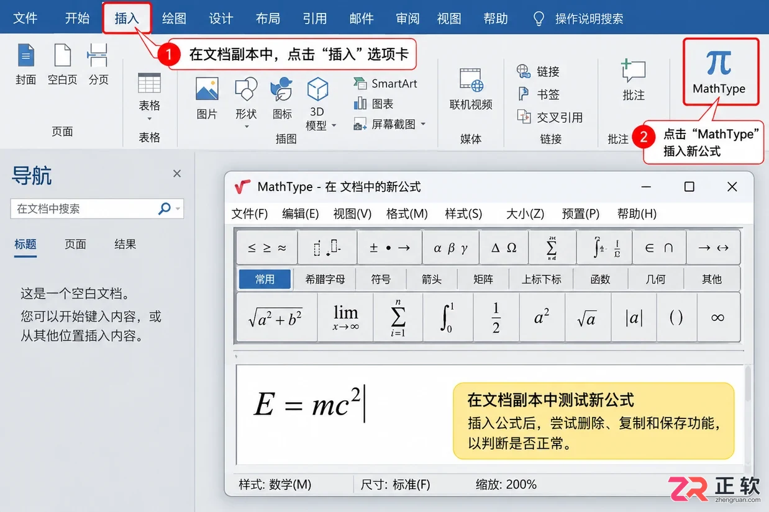Insert a hyperlink (链接)
The height and width of the screenshot is (512, 769).
coord(538,71)
